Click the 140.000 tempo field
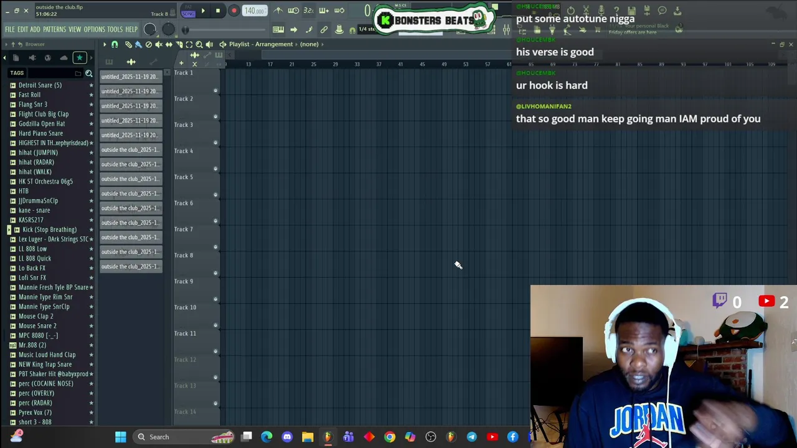797x448 pixels. coord(255,11)
